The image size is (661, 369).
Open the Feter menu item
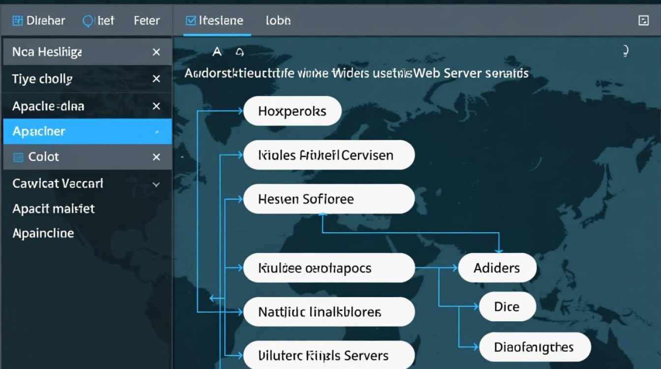(x=147, y=21)
